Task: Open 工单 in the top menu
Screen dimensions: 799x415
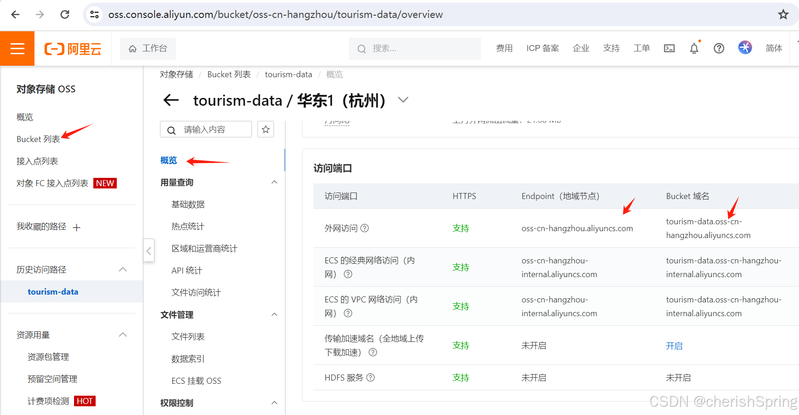Action: [642, 48]
